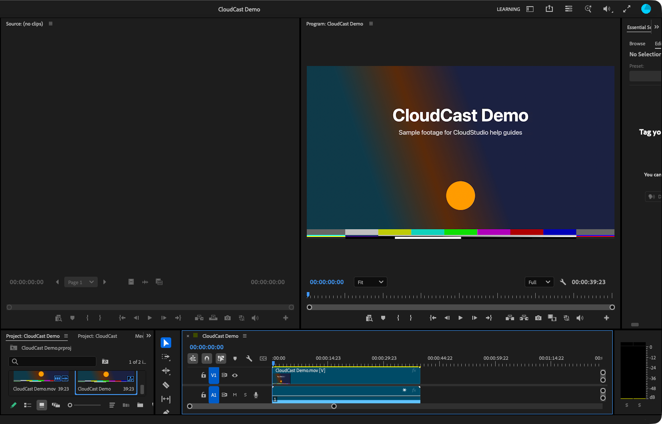Select the Track Select Forward tool
The height and width of the screenshot is (424, 662).
(x=166, y=357)
